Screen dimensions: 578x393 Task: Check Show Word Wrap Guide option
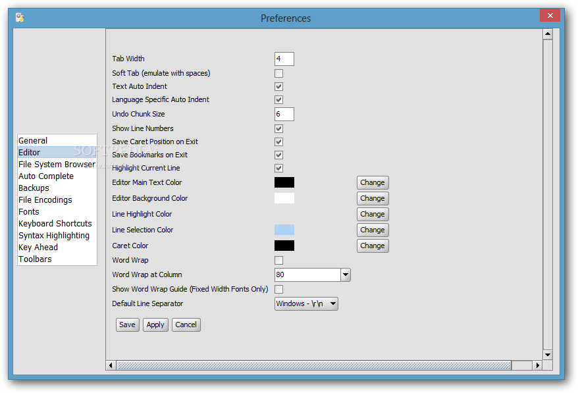278,290
